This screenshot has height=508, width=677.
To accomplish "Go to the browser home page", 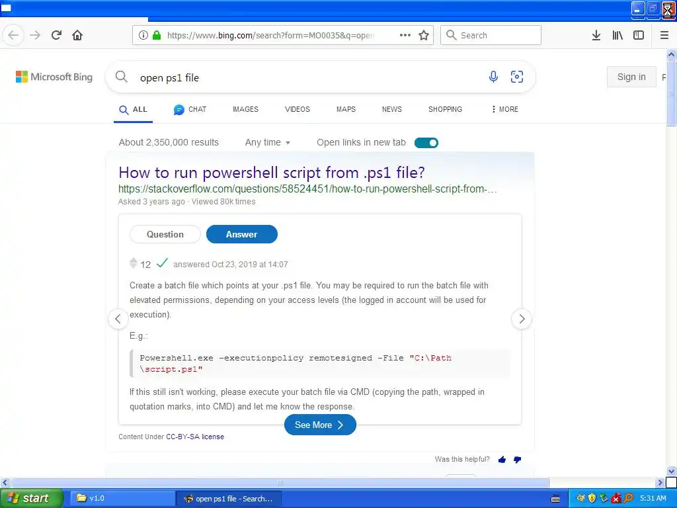I will 77,35.
